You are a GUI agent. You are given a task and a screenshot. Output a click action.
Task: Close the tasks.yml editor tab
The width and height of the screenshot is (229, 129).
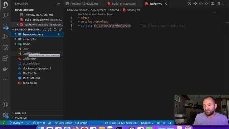click(166, 4)
